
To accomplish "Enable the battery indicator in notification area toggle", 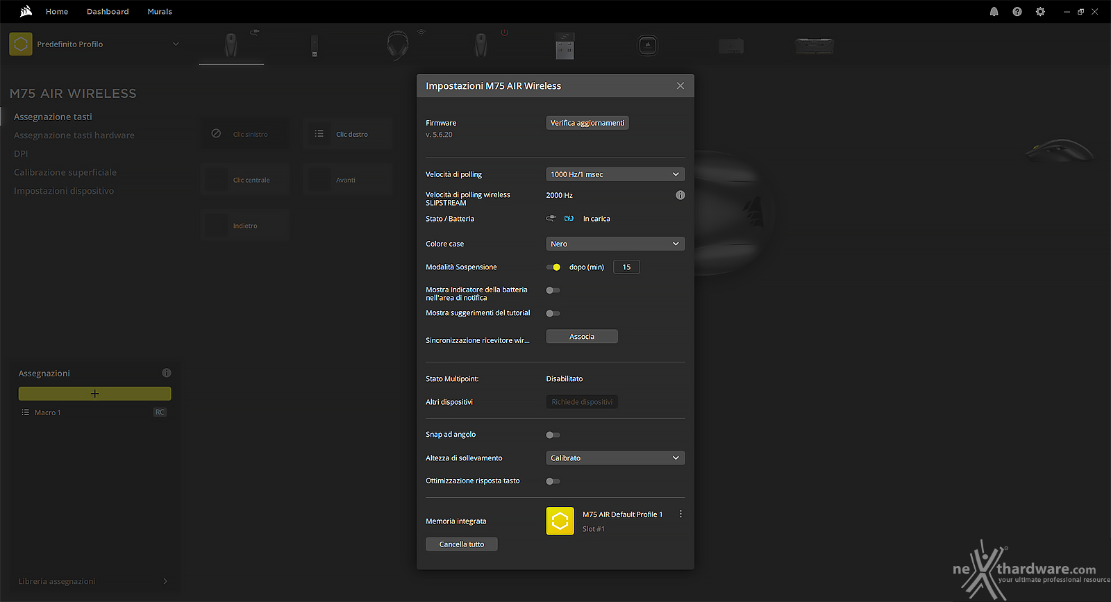I will 553,290.
